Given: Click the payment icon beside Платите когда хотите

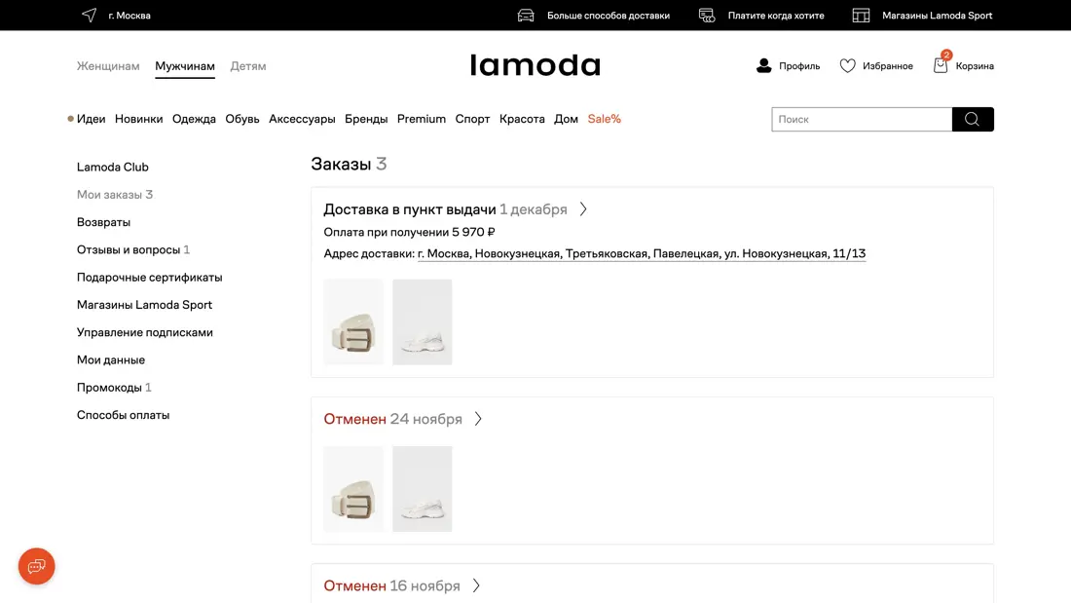Looking at the screenshot, I should [x=707, y=16].
